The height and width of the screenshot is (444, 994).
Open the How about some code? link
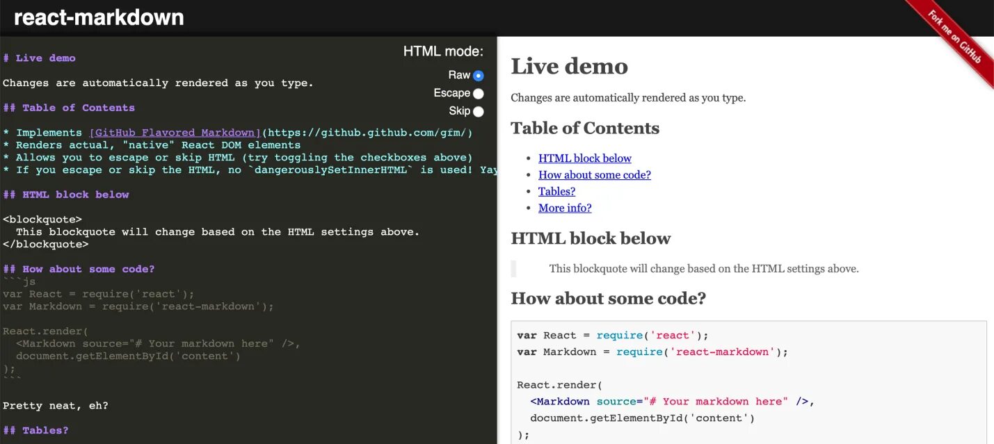(595, 175)
